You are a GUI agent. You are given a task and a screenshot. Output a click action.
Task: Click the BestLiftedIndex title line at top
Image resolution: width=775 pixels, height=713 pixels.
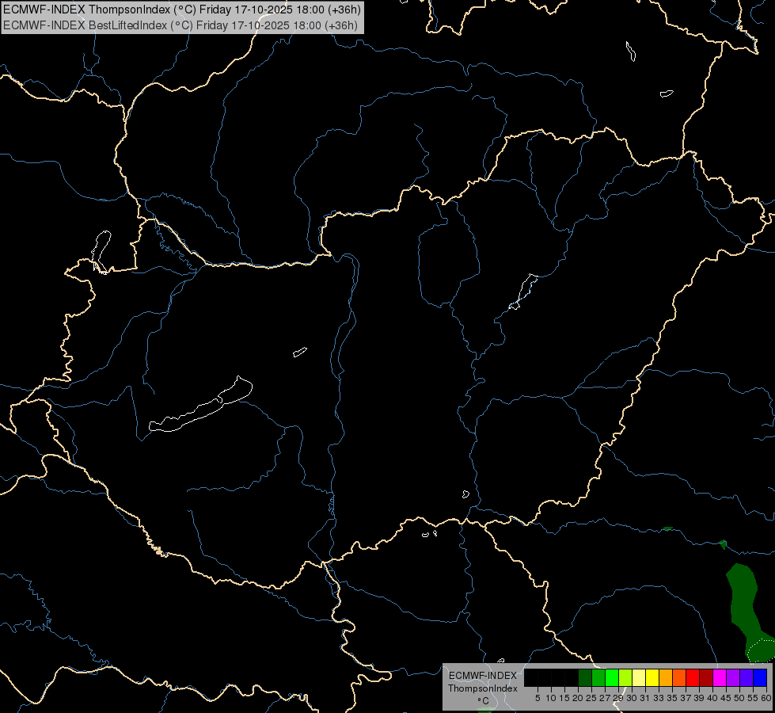(180, 25)
